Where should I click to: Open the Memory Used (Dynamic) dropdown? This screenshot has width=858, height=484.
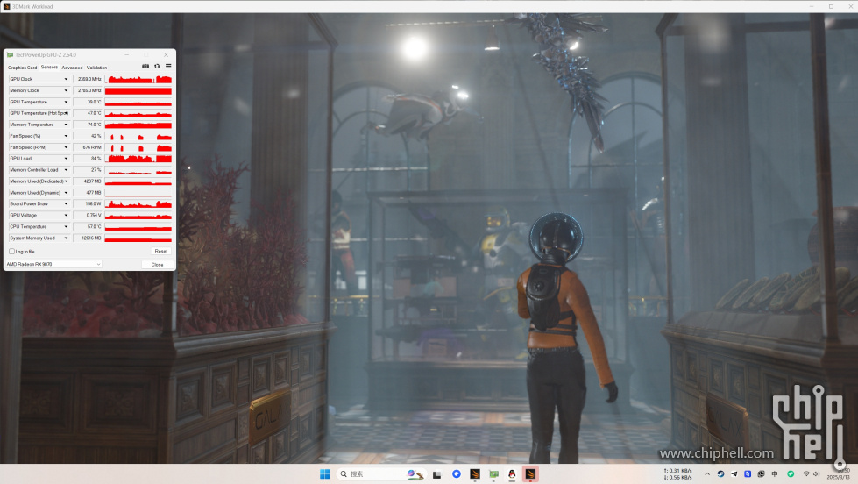point(67,193)
